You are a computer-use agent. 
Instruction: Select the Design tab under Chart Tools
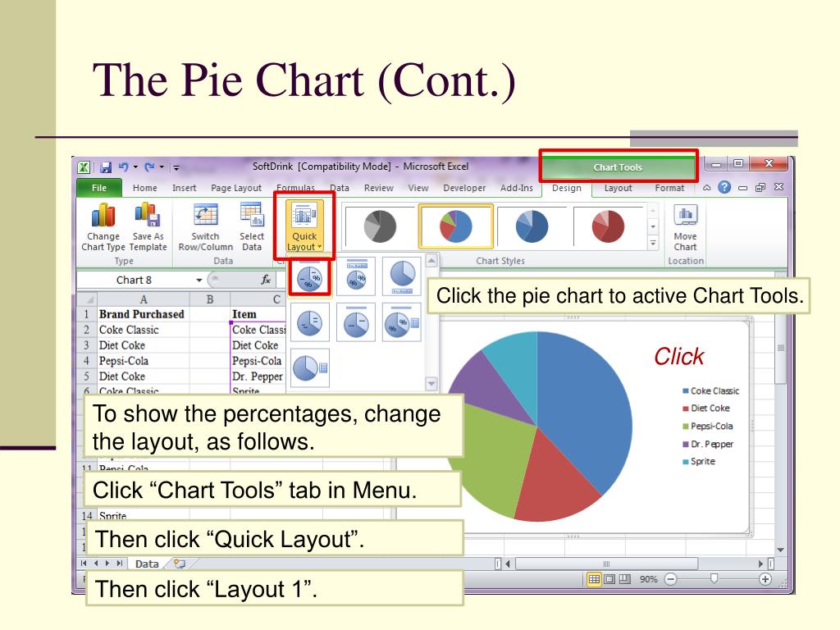[x=566, y=188]
